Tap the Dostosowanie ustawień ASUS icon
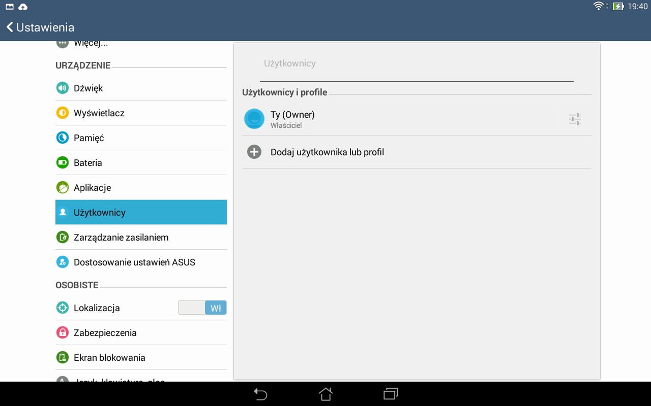This screenshot has height=406, width=651. click(x=62, y=262)
